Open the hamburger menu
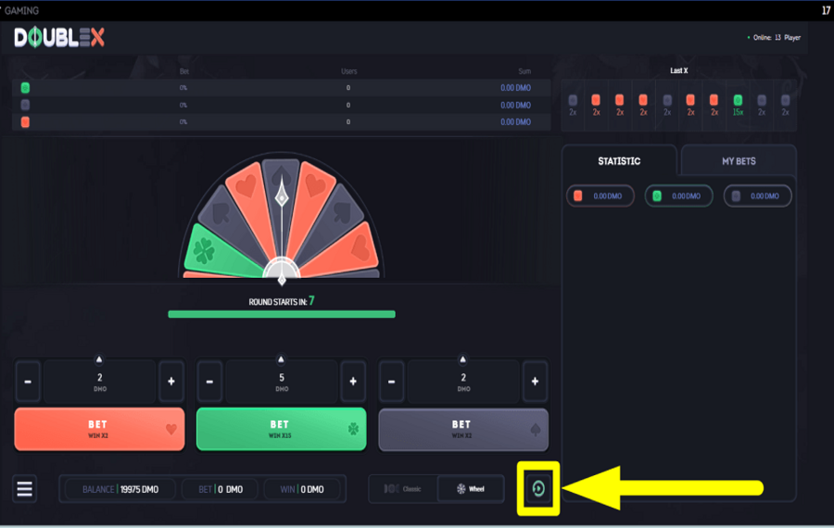This screenshot has height=528, width=834. 25,489
